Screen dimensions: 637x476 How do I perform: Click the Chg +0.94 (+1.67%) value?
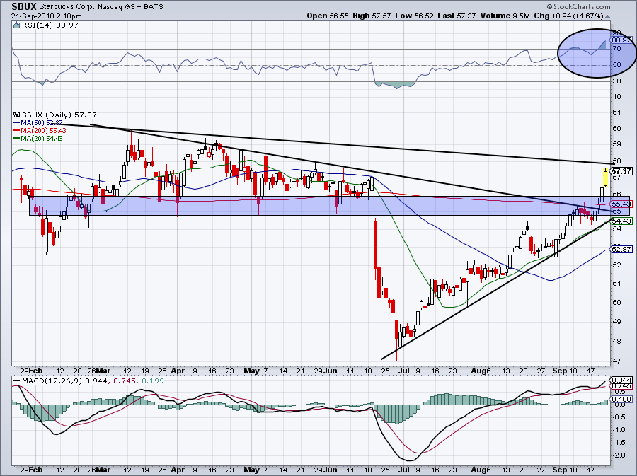(x=569, y=16)
